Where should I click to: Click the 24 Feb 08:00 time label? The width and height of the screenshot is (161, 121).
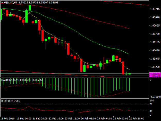tap(88, 118)
